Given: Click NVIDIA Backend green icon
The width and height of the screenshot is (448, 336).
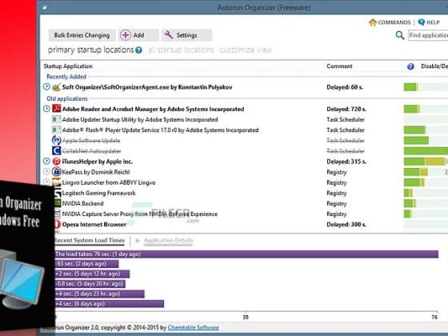Looking at the screenshot, I should click(x=58, y=203).
